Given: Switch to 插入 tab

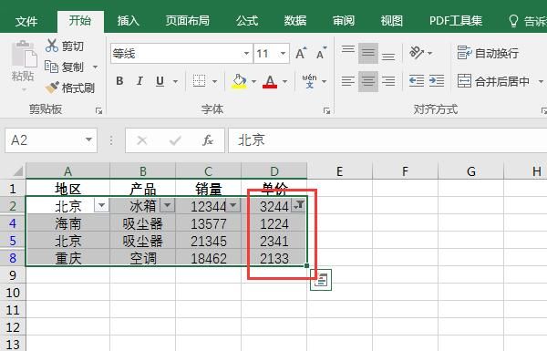Looking at the screenshot, I should pyautogui.click(x=128, y=21).
